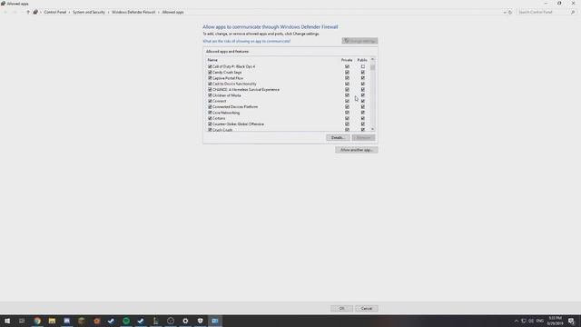Click scroll down arrow of apps list
The width and height of the screenshot is (581, 327).
point(372,129)
